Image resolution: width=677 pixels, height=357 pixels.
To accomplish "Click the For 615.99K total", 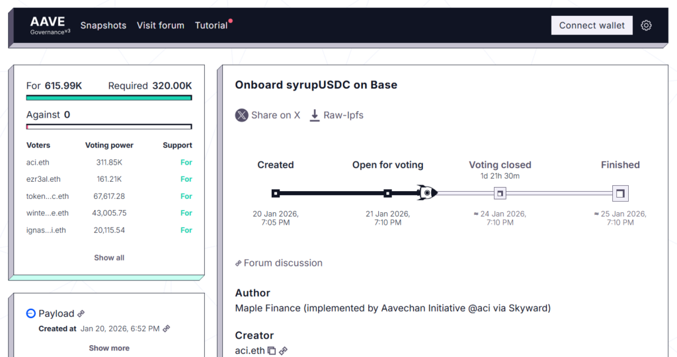I will [x=54, y=85].
